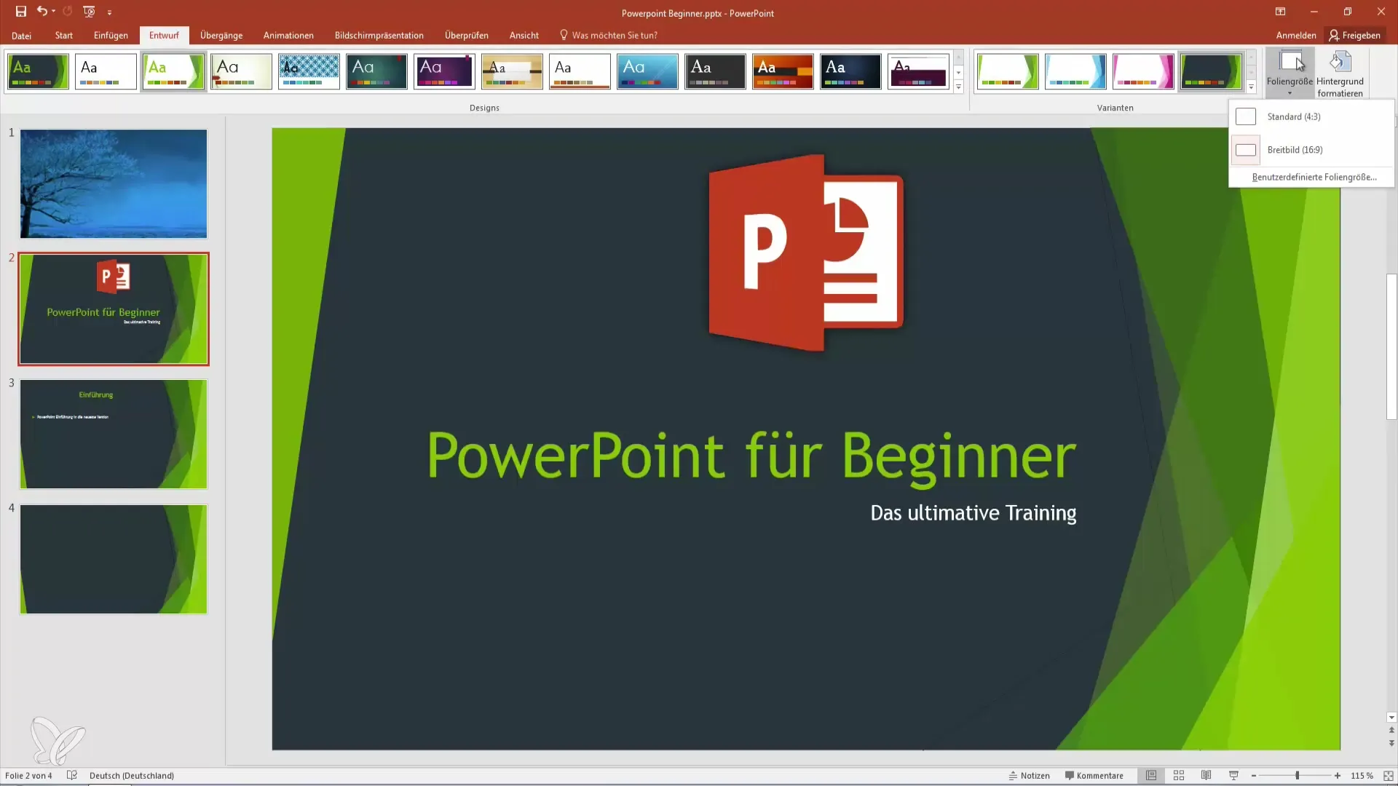
Task: Choose Standard (4:3) slide size
Action: tap(1311, 116)
